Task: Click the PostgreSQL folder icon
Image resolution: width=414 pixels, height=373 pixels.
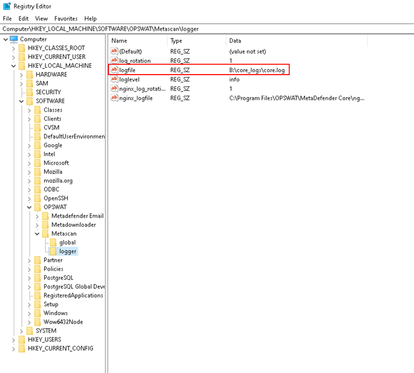Action: pyautogui.click(x=38, y=278)
